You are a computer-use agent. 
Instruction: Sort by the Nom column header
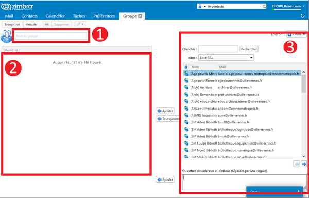pos(195,67)
